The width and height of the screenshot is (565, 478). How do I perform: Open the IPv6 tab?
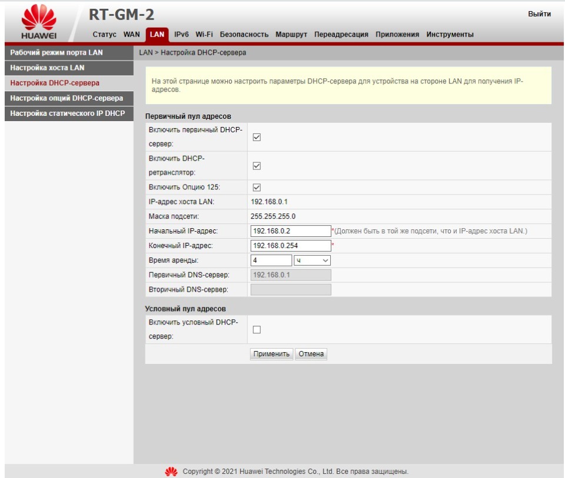tap(181, 35)
